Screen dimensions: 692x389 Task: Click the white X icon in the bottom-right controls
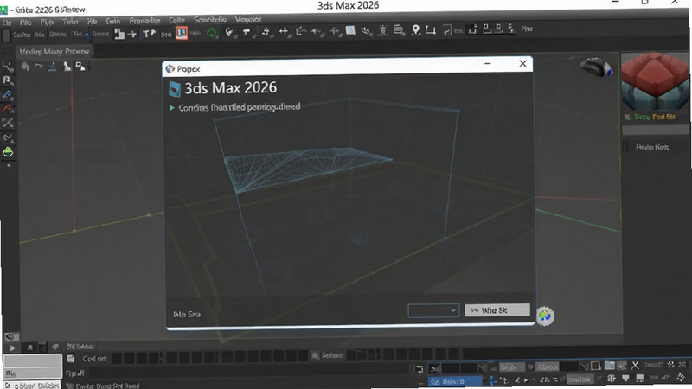click(x=635, y=365)
